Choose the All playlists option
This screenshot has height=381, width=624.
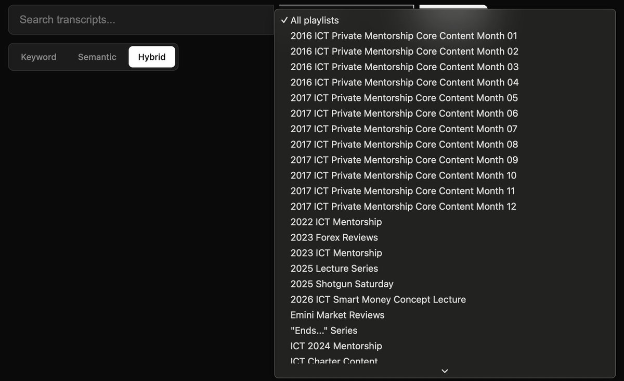[x=445, y=20]
